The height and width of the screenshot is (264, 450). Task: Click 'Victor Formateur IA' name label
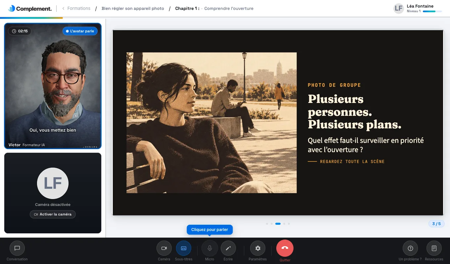27,145
